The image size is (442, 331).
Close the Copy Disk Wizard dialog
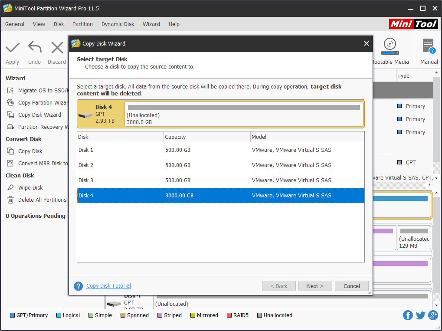[366, 44]
